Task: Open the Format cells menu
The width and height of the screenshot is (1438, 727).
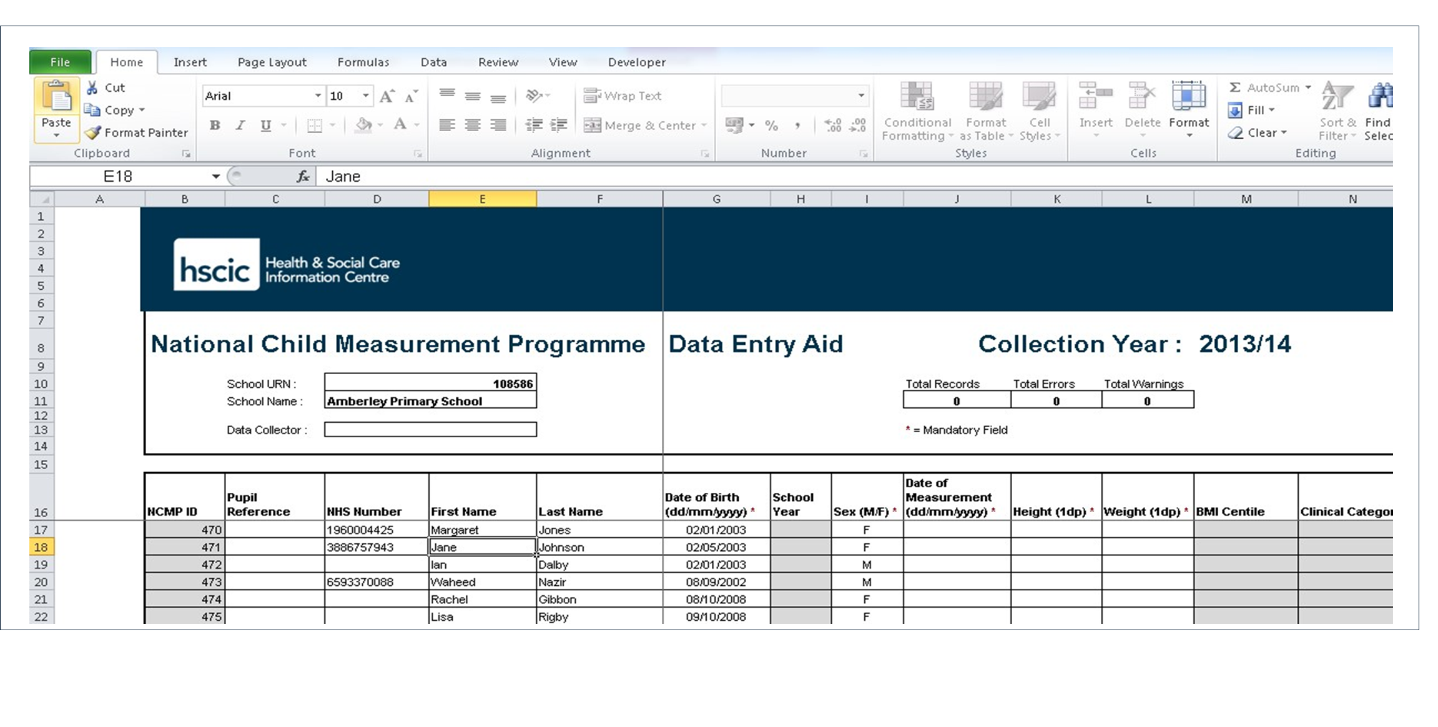Action: click(x=1189, y=110)
